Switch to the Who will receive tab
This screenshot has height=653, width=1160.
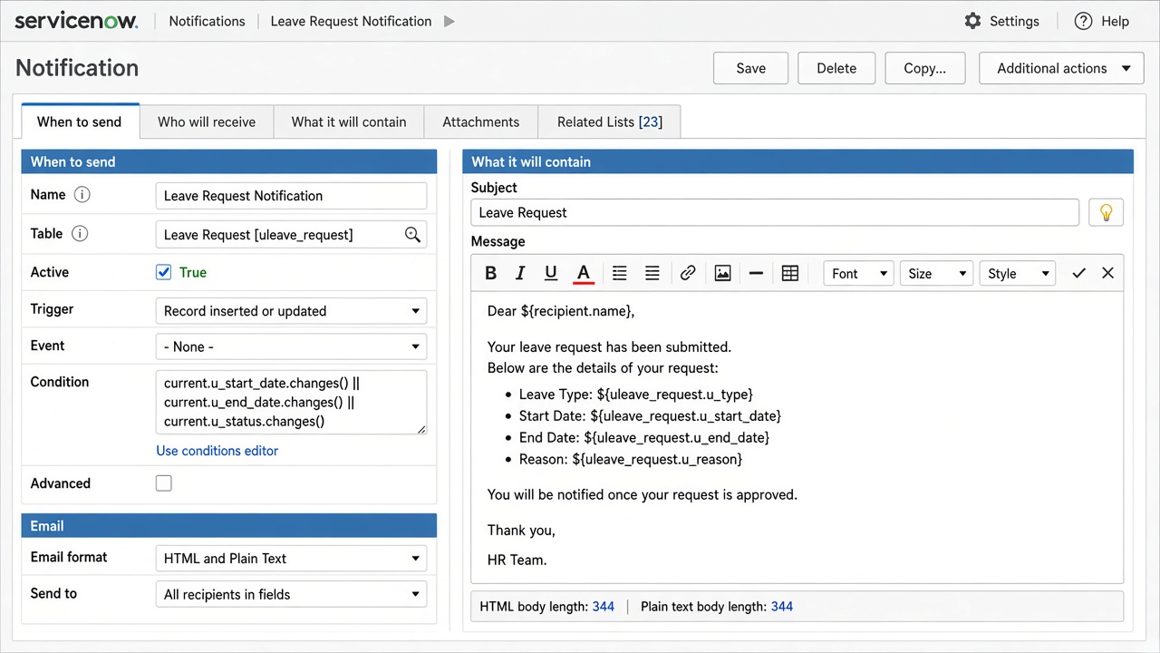coord(207,122)
